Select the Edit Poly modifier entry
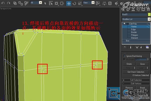 pos(133,24)
